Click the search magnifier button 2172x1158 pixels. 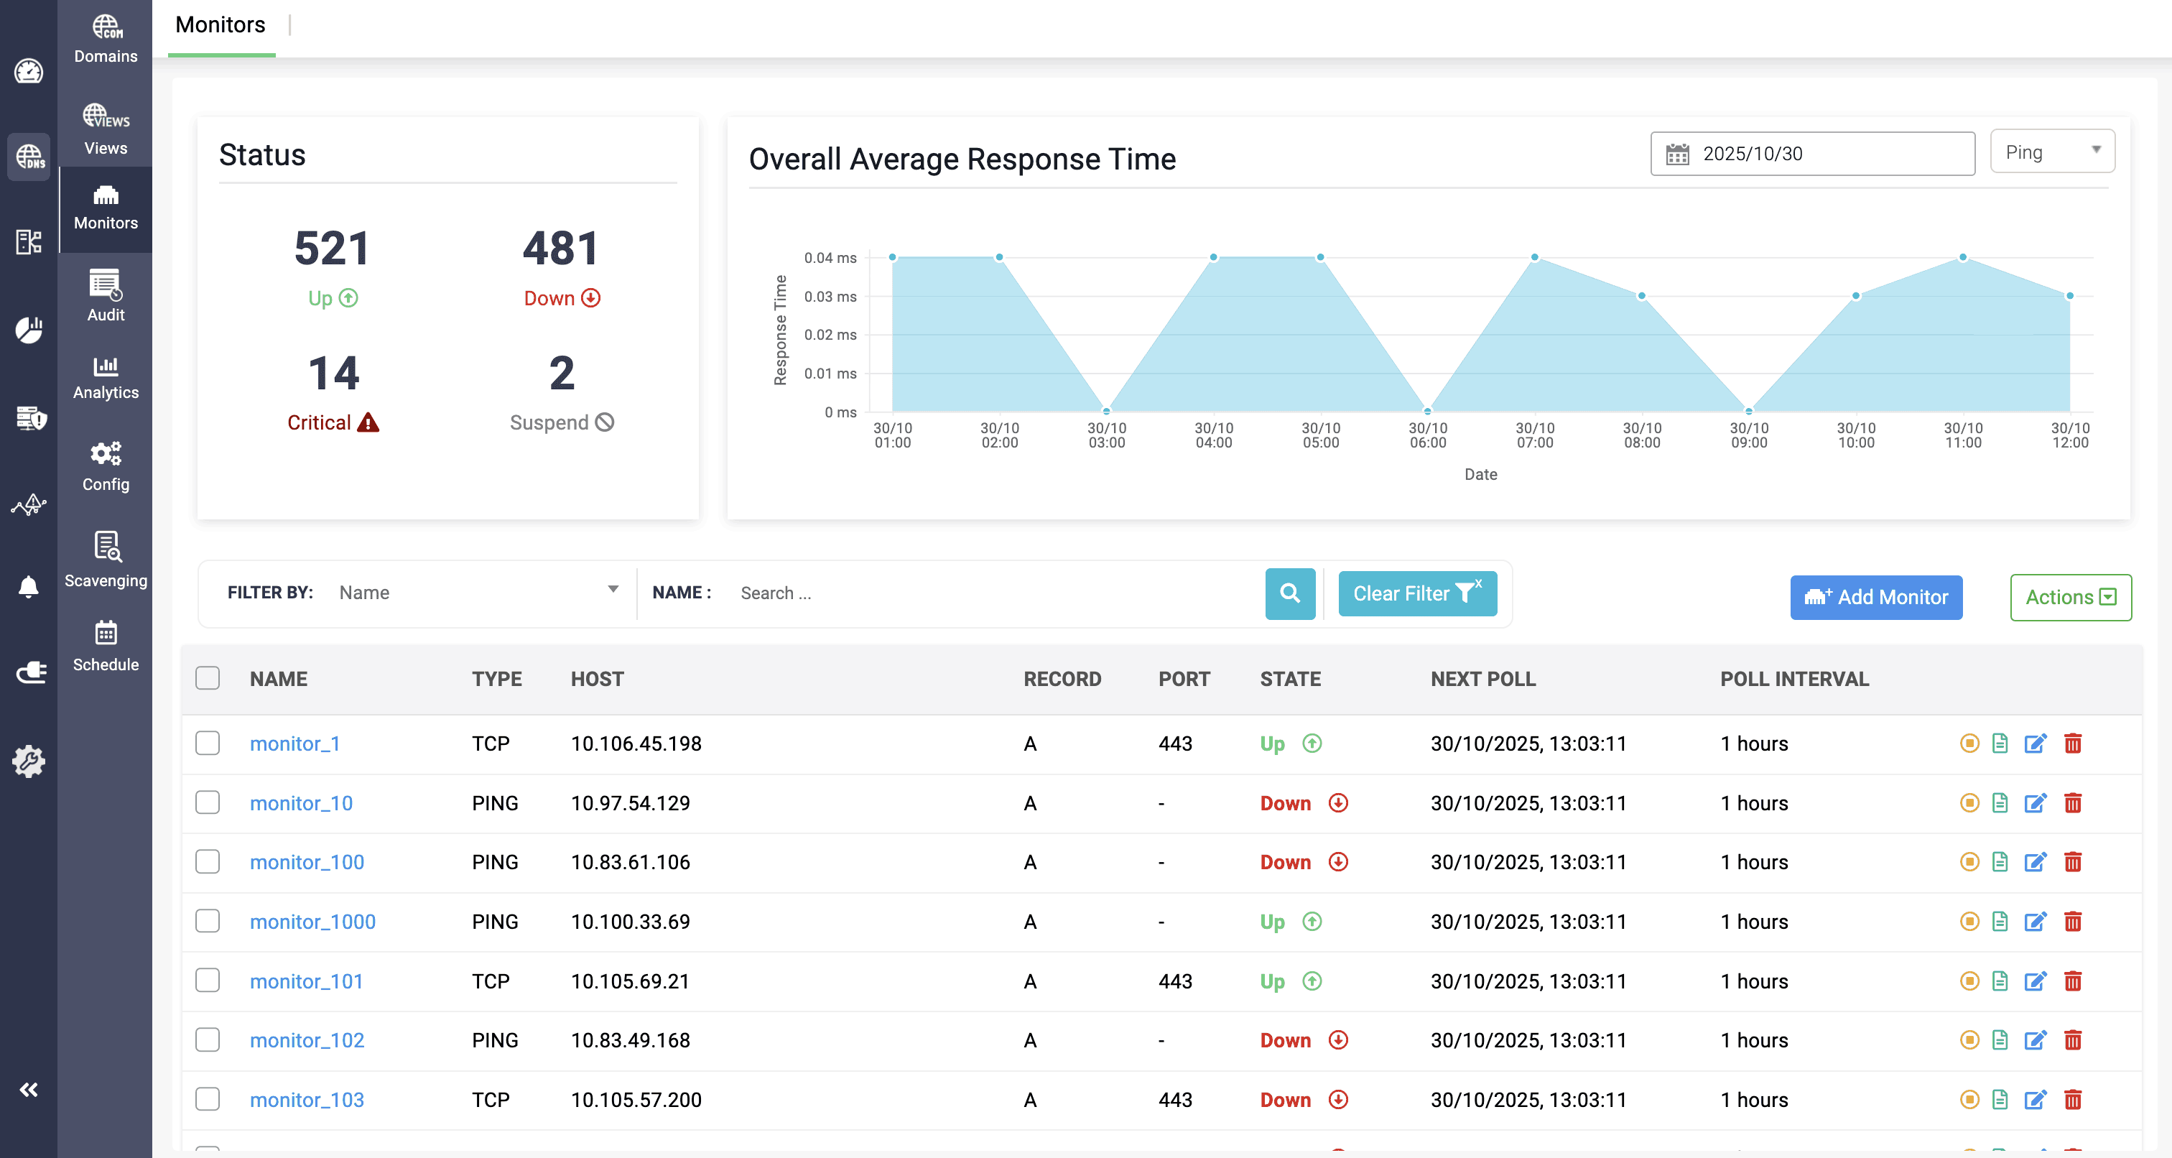pos(1289,593)
